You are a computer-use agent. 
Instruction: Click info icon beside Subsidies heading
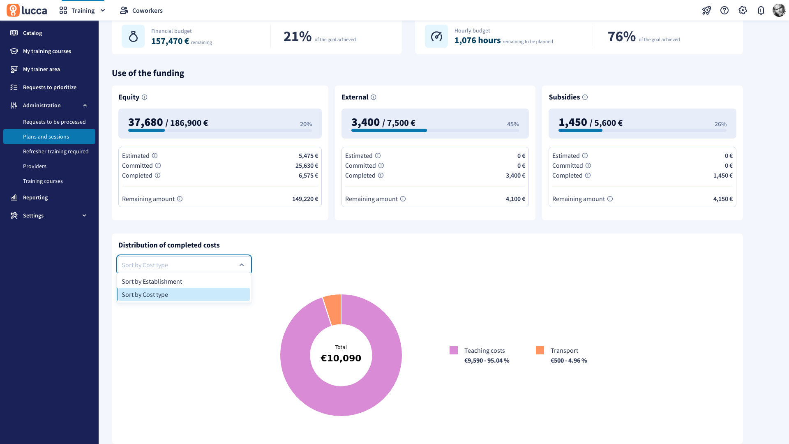click(585, 97)
